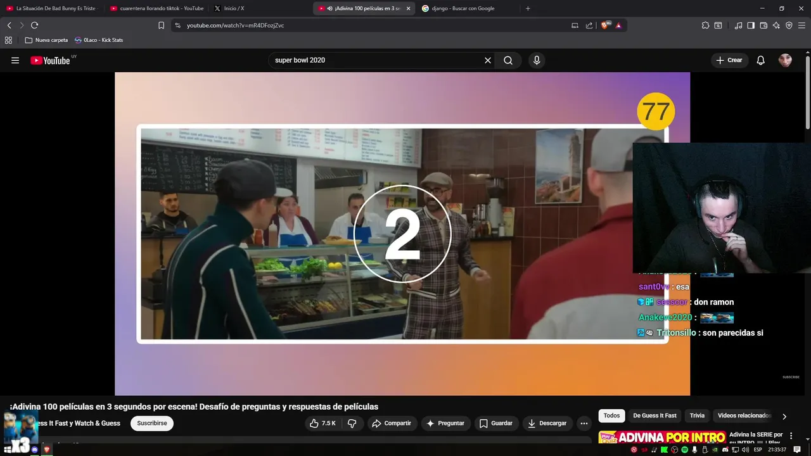Select the Videos relacionados chip

tap(744, 415)
